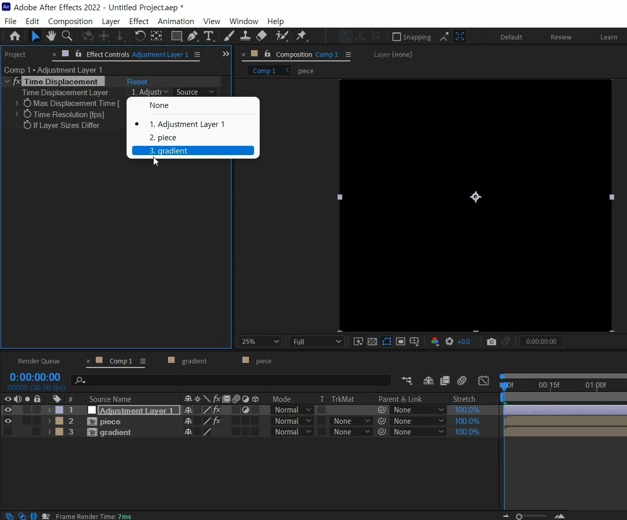Open Full resolution dropdown
This screenshot has height=520, width=627.
(x=317, y=342)
